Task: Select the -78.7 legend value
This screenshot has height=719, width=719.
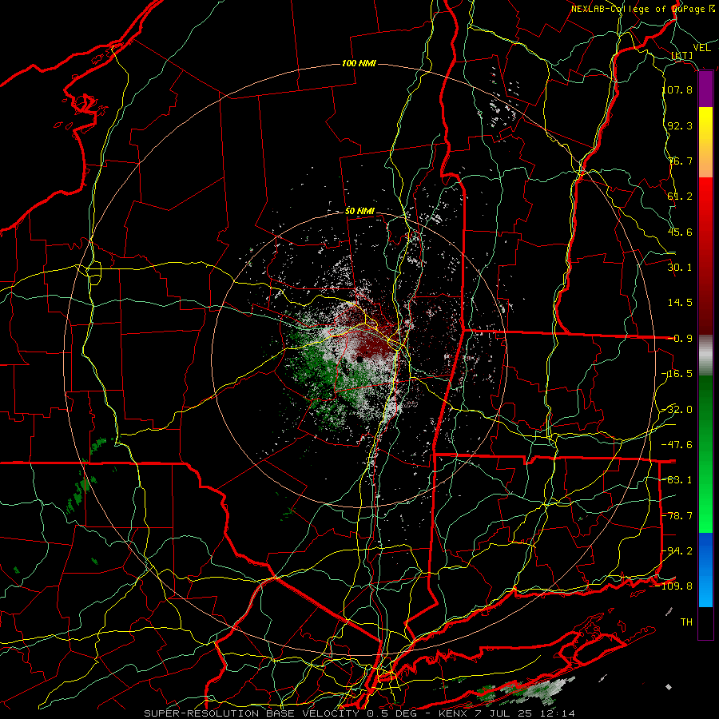Action: pyautogui.click(x=677, y=516)
